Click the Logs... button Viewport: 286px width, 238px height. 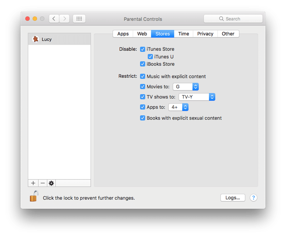233,198
